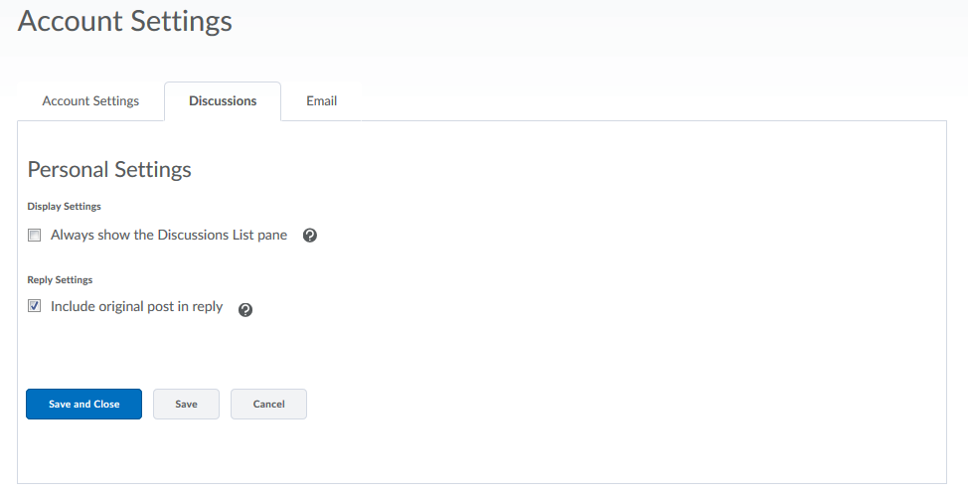The height and width of the screenshot is (497, 968).
Task: Open the Email tab
Action: pos(322,101)
